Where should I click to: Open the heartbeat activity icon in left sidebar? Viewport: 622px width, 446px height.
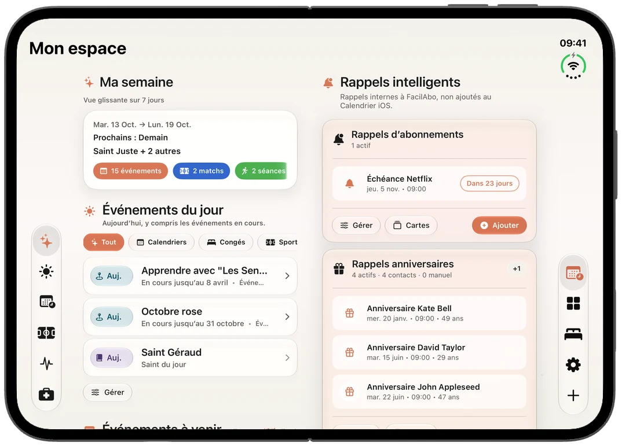coord(46,363)
